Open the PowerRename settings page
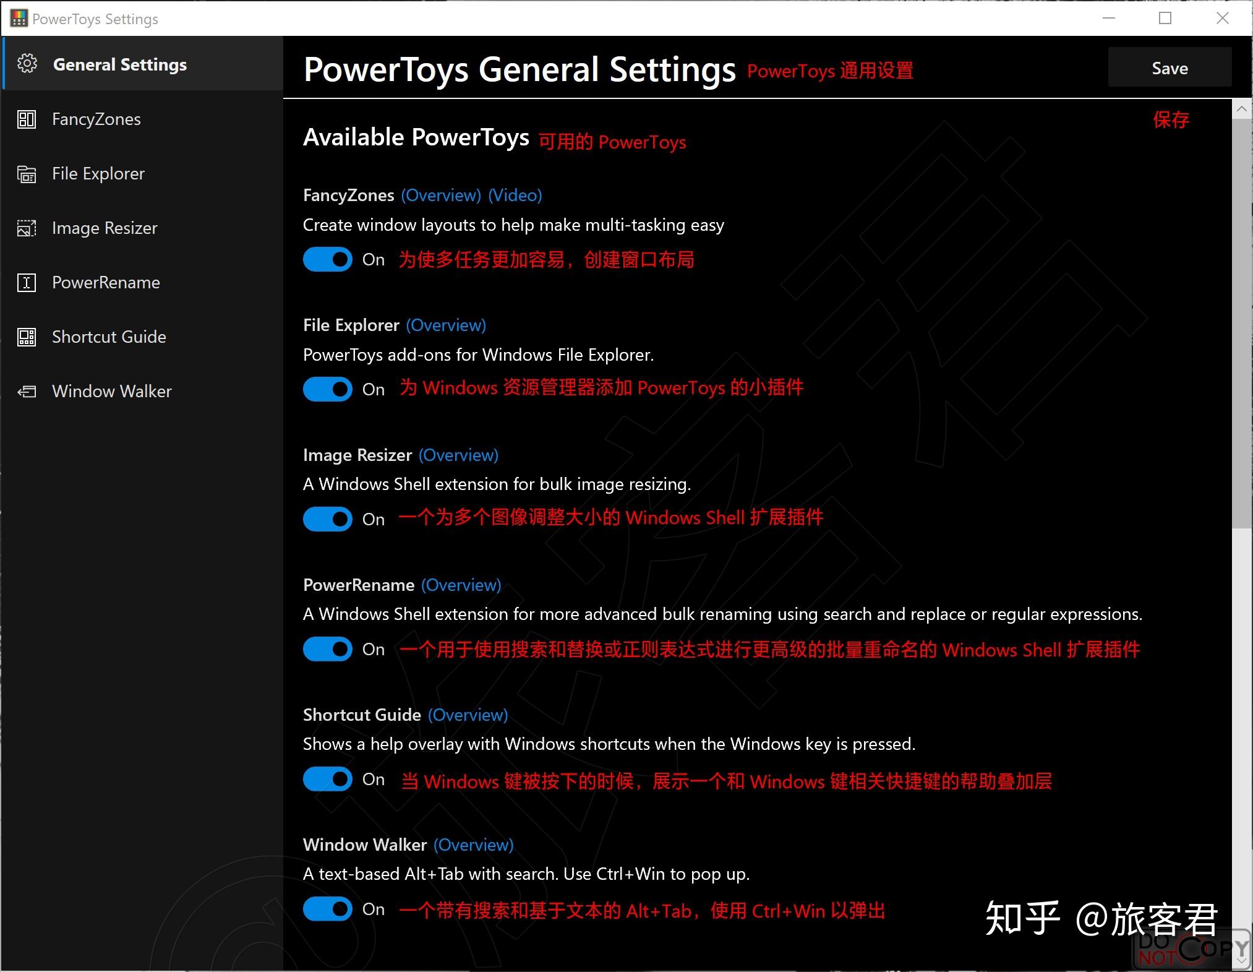Image resolution: width=1253 pixels, height=972 pixels. (106, 283)
